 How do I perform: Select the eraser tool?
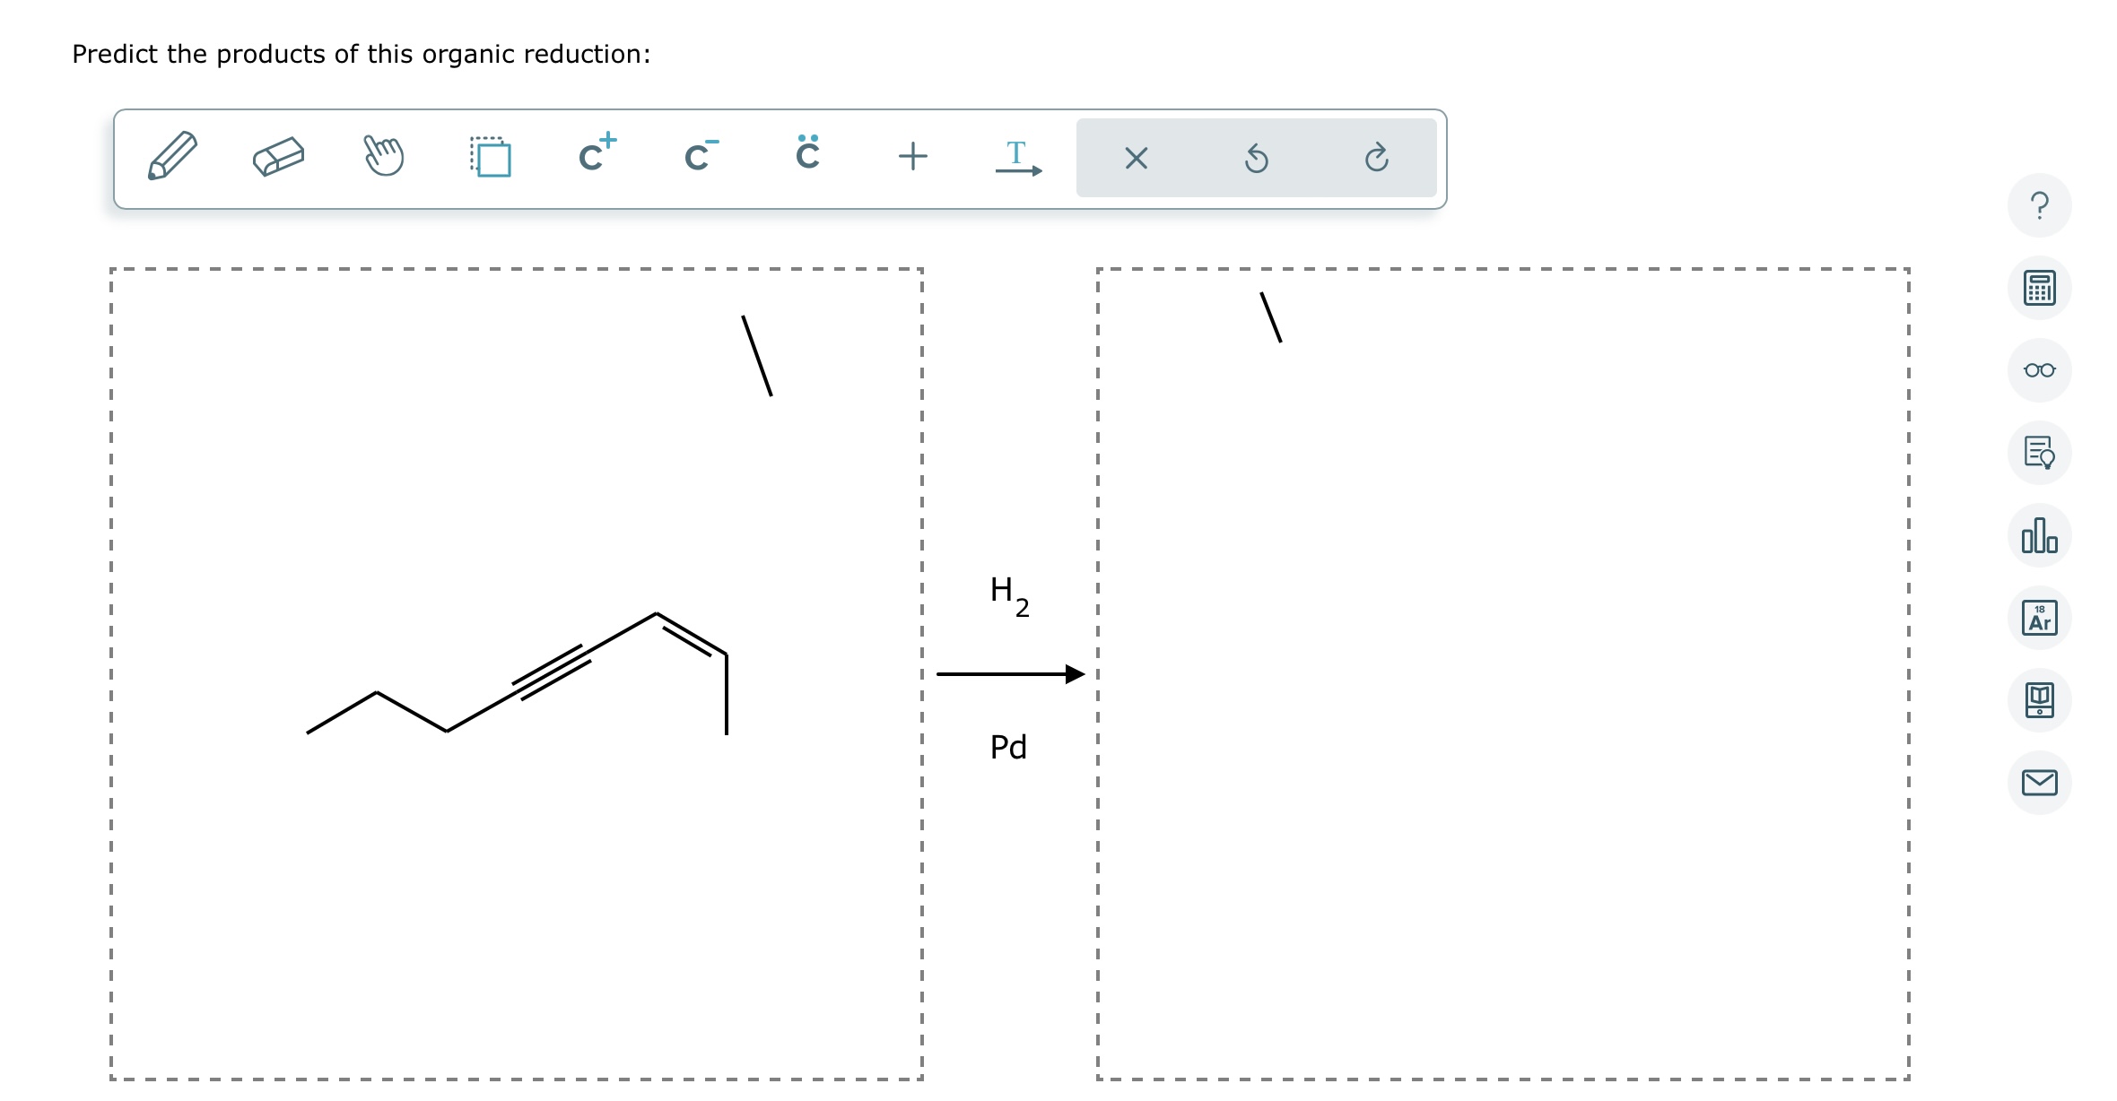278,157
